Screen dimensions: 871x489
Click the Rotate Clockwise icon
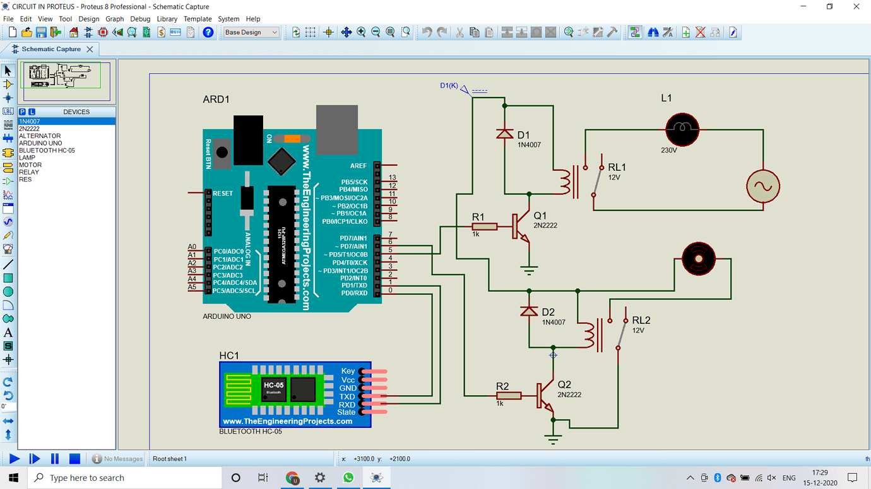[x=8, y=382]
